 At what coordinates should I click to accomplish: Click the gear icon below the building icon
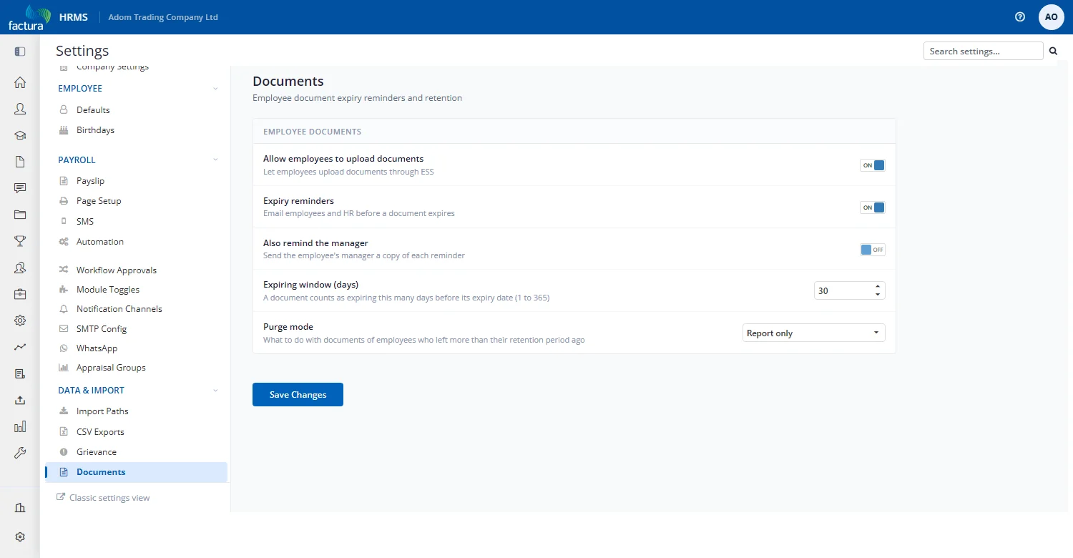pos(20,537)
